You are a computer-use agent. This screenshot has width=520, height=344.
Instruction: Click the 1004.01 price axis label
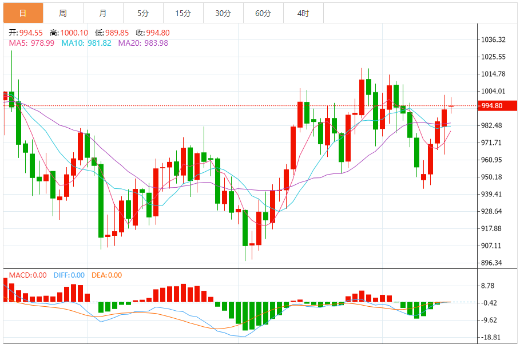[494, 91]
